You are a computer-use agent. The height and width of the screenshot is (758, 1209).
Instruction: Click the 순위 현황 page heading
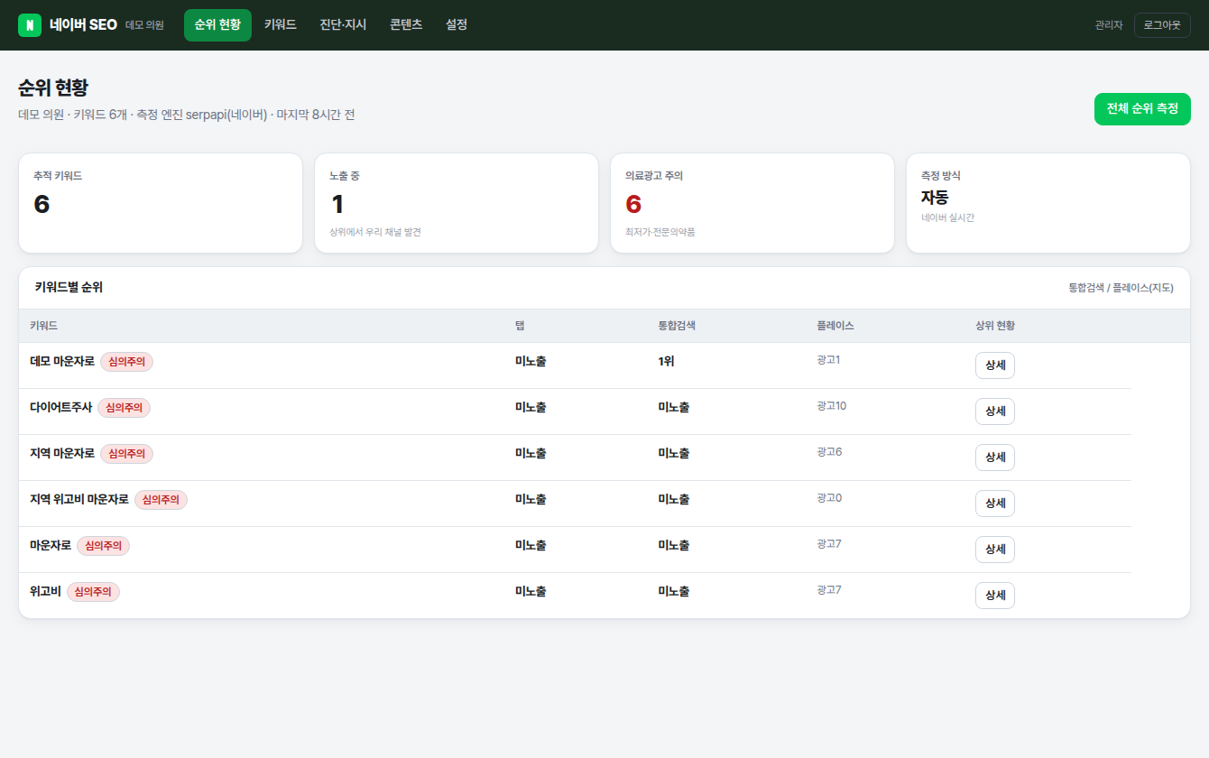53,88
